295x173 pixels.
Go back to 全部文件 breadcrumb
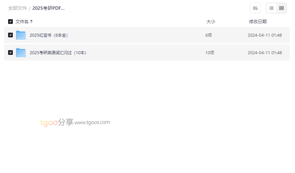[x=18, y=8]
